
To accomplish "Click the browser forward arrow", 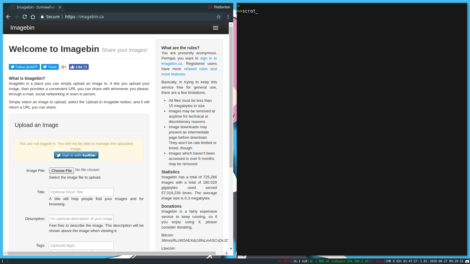I will pos(16,17).
